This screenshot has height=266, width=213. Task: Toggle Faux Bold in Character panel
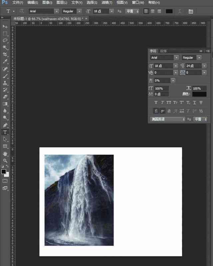tap(156, 102)
